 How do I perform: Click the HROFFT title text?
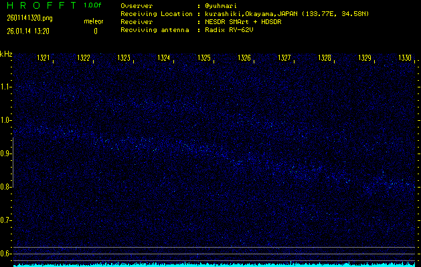39,5
